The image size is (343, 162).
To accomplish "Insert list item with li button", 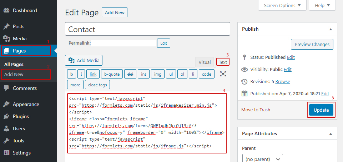I will (193, 74).
